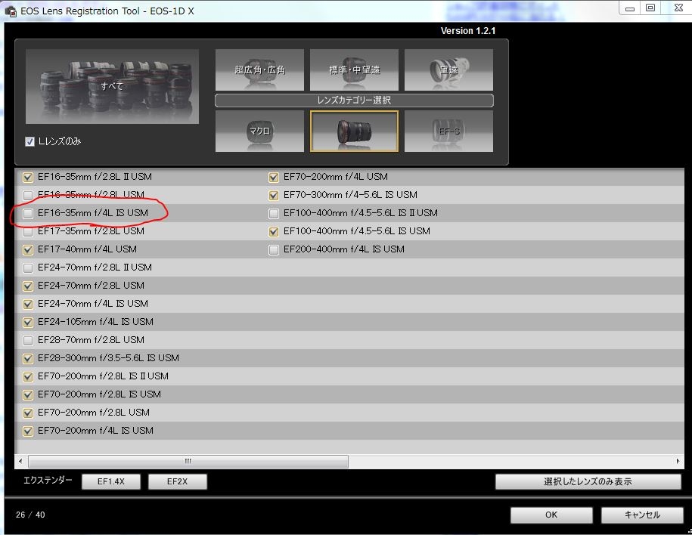The height and width of the screenshot is (535, 692).
Task: Choose the マクロ macro lens category
Action: [259, 131]
